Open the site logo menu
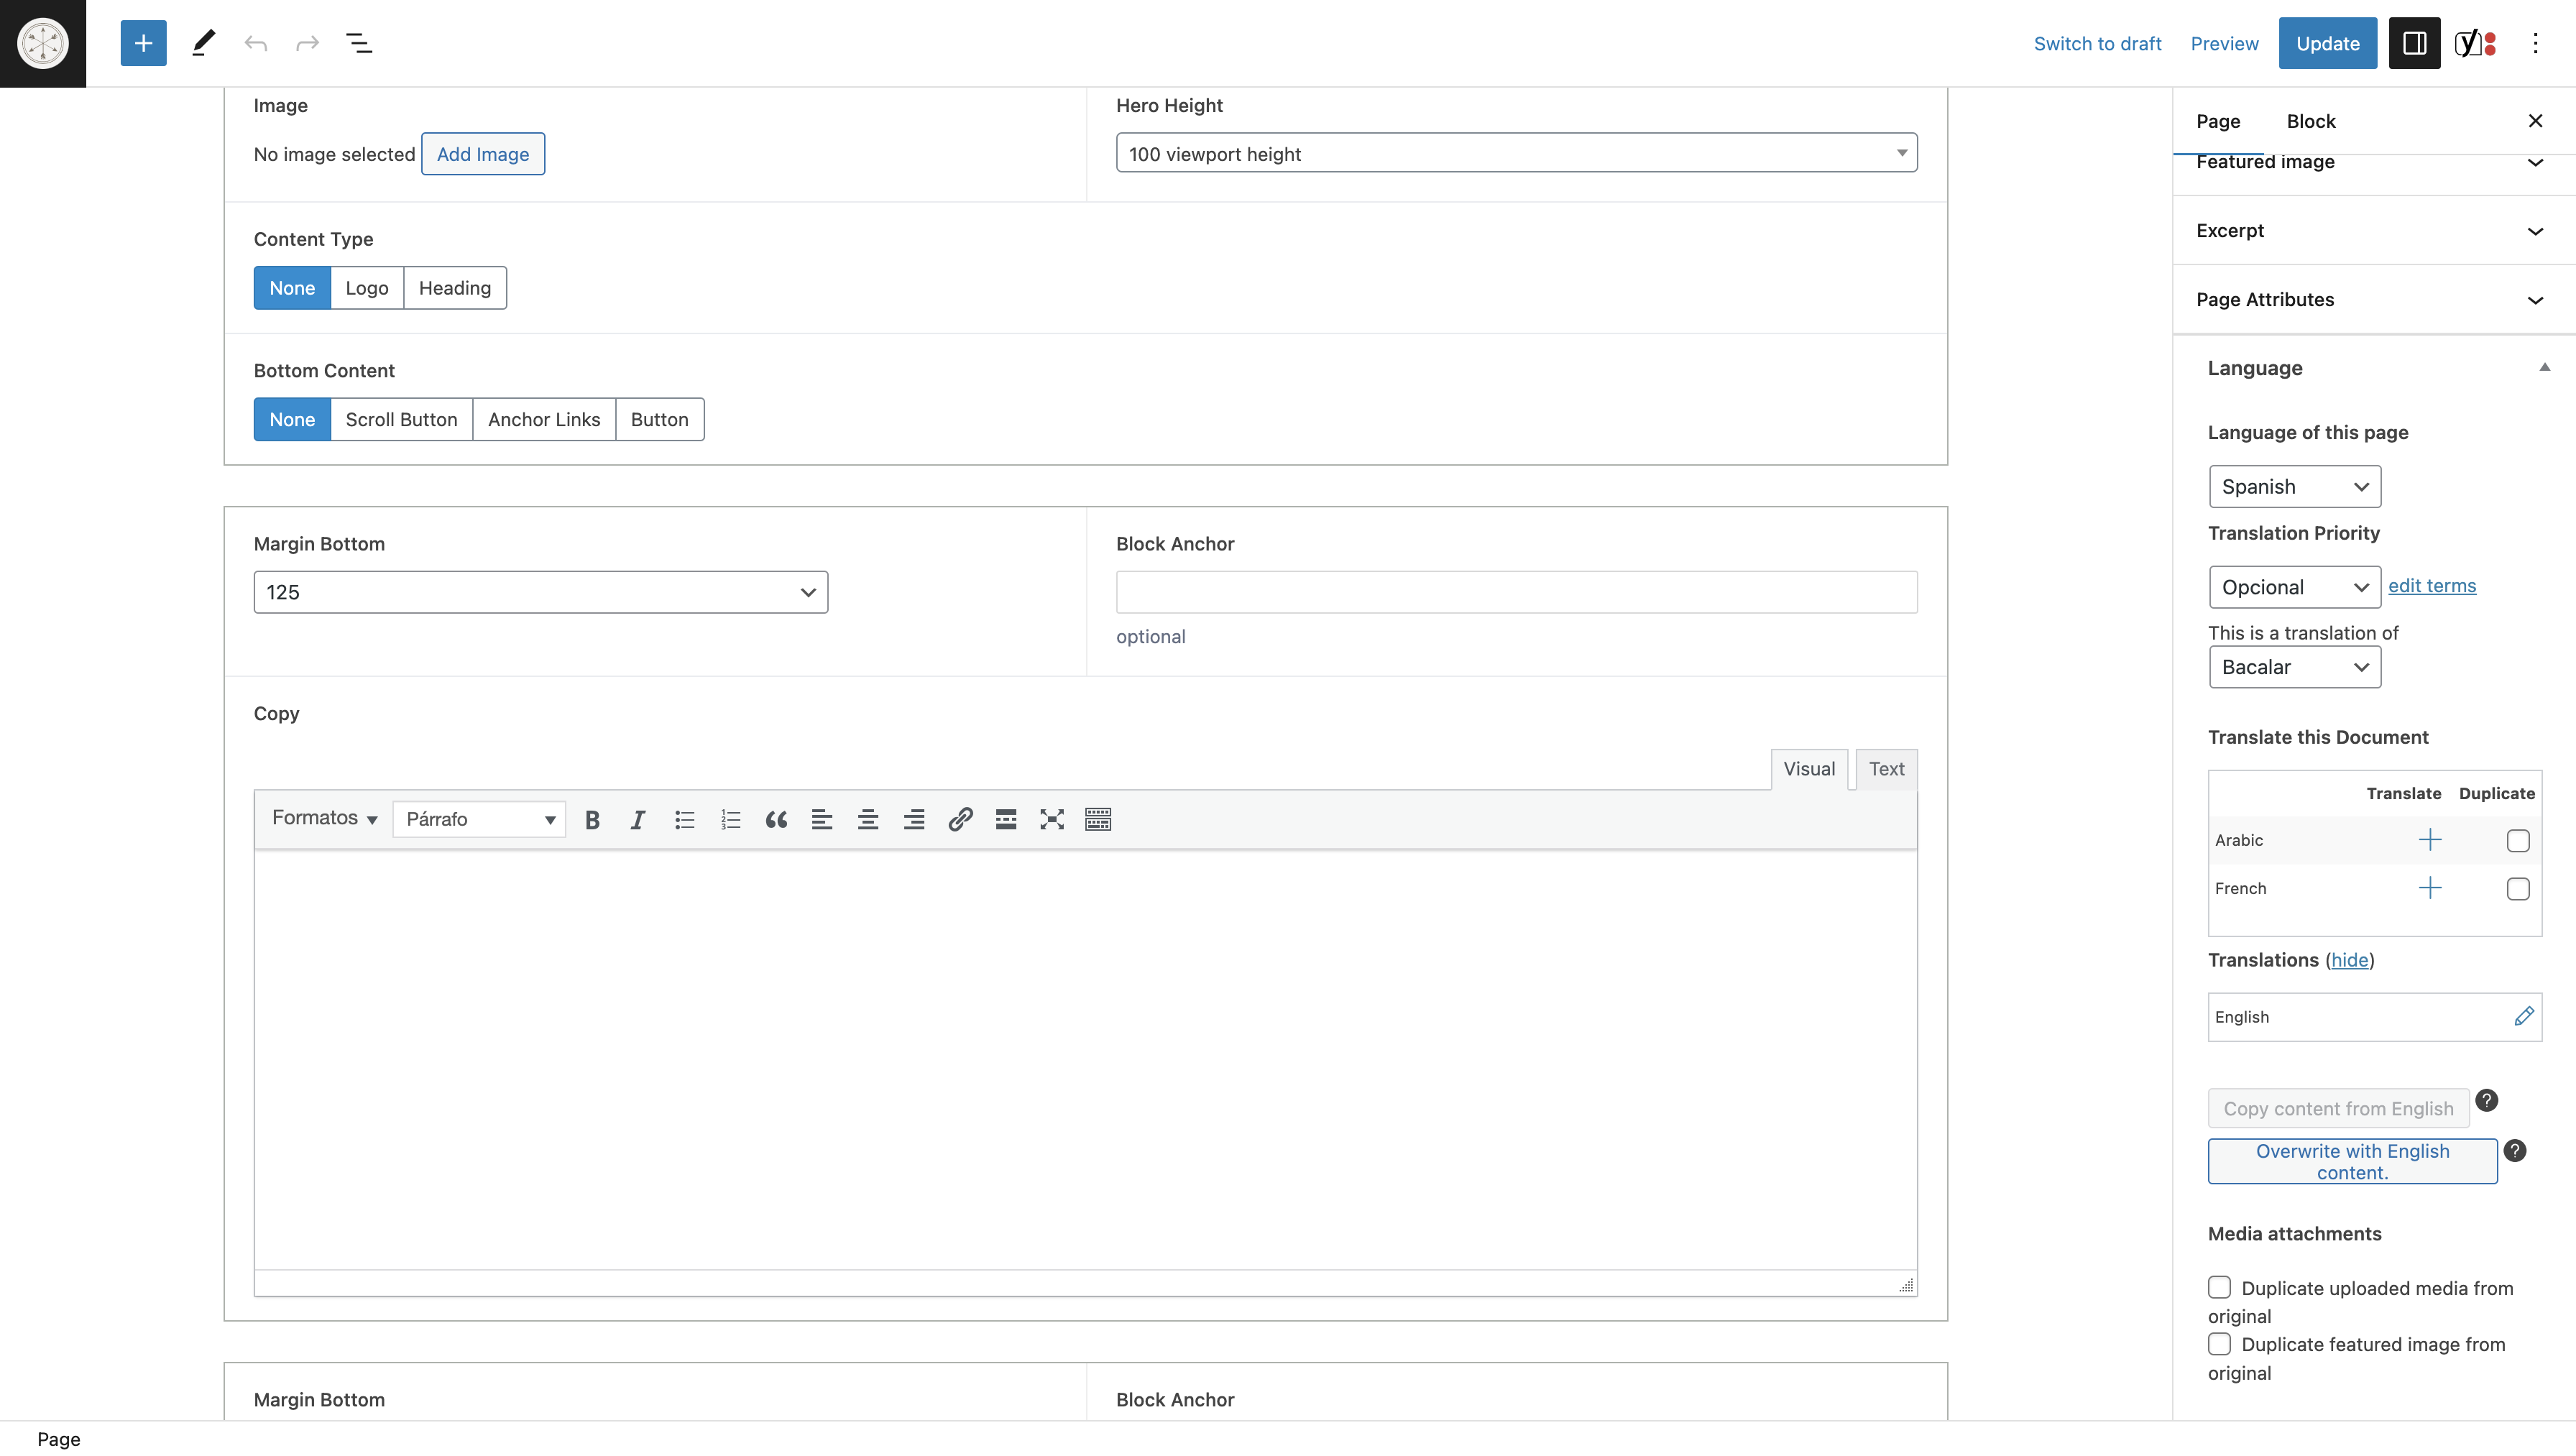 point(43,43)
